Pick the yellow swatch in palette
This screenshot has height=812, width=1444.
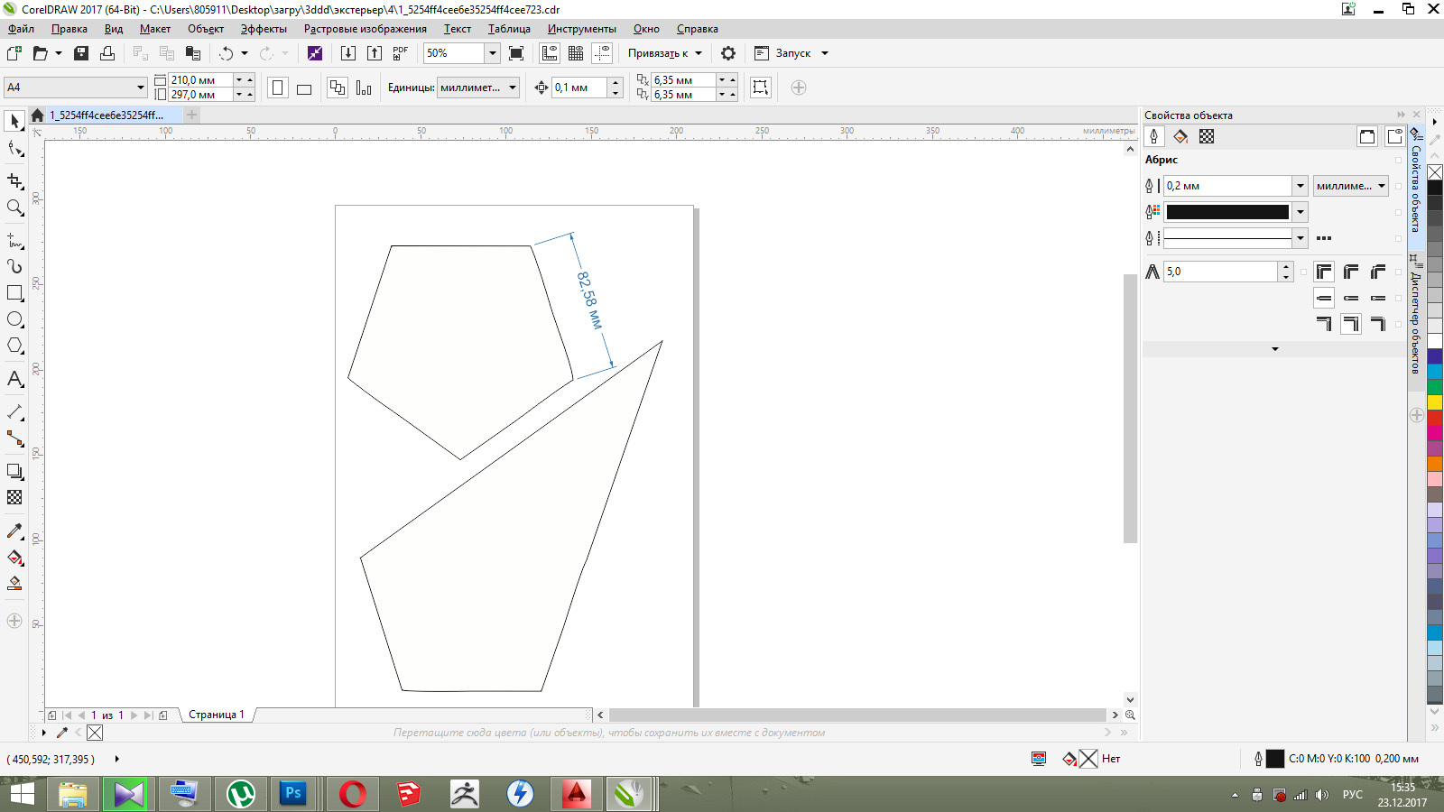[x=1435, y=402]
